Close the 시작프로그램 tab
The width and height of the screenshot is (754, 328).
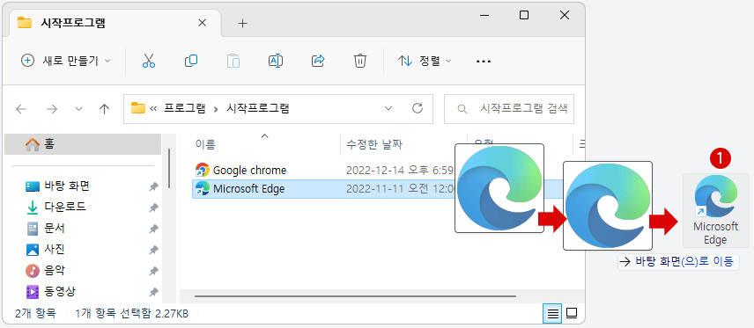coord(203,23)
